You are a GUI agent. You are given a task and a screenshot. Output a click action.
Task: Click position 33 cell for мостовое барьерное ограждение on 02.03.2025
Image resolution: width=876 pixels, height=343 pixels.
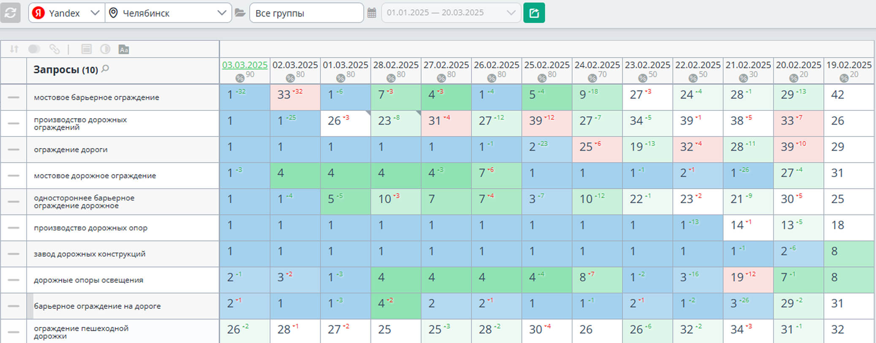click(295, 97)
